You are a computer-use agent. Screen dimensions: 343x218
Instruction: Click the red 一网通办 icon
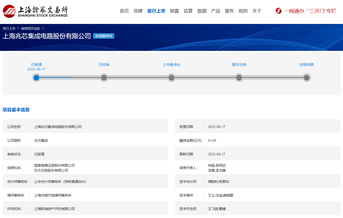coord(278,11)
